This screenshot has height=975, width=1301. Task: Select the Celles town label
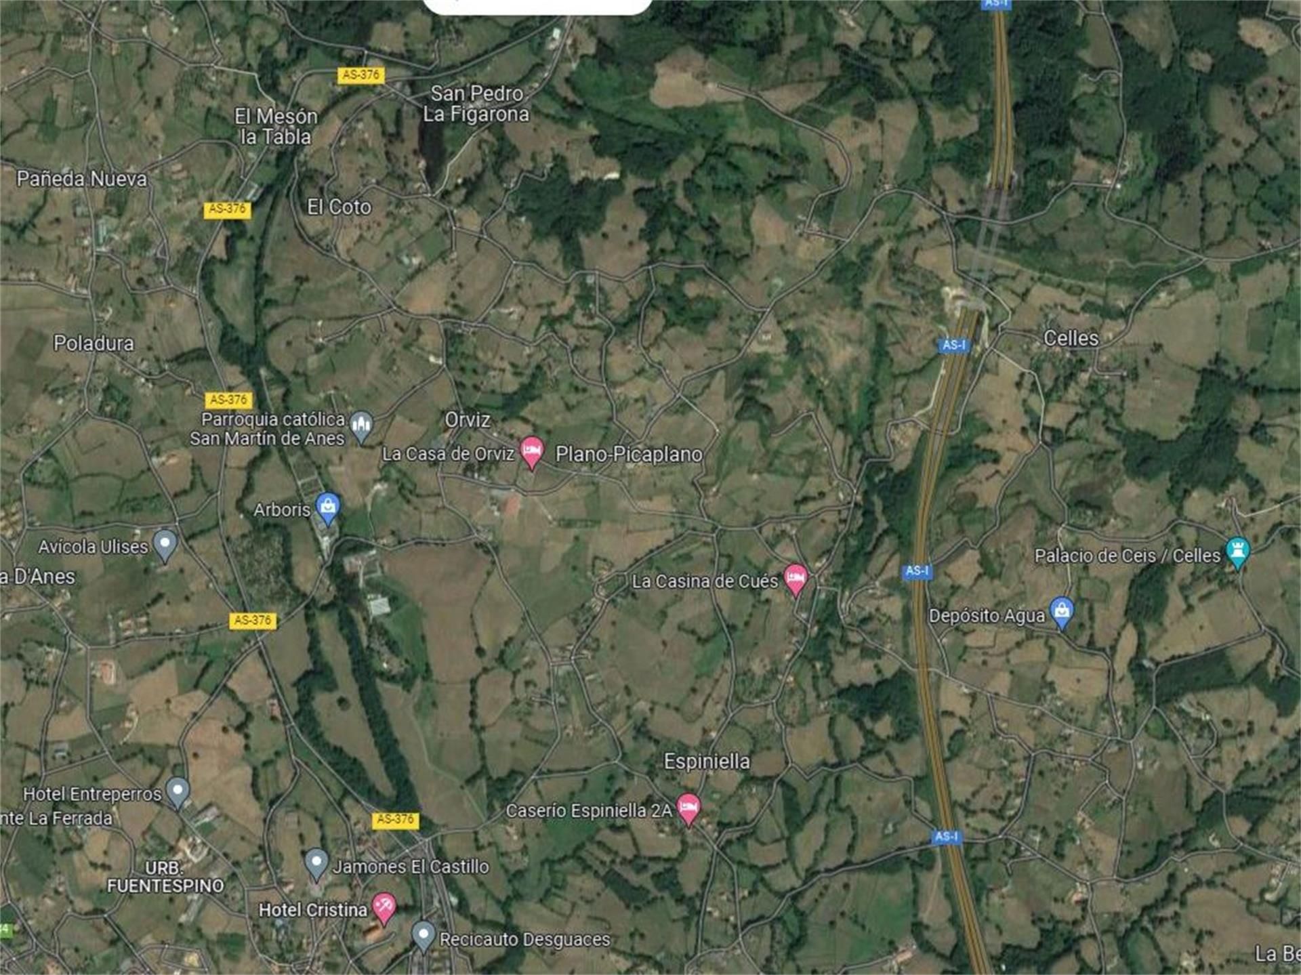[1071, 338]
